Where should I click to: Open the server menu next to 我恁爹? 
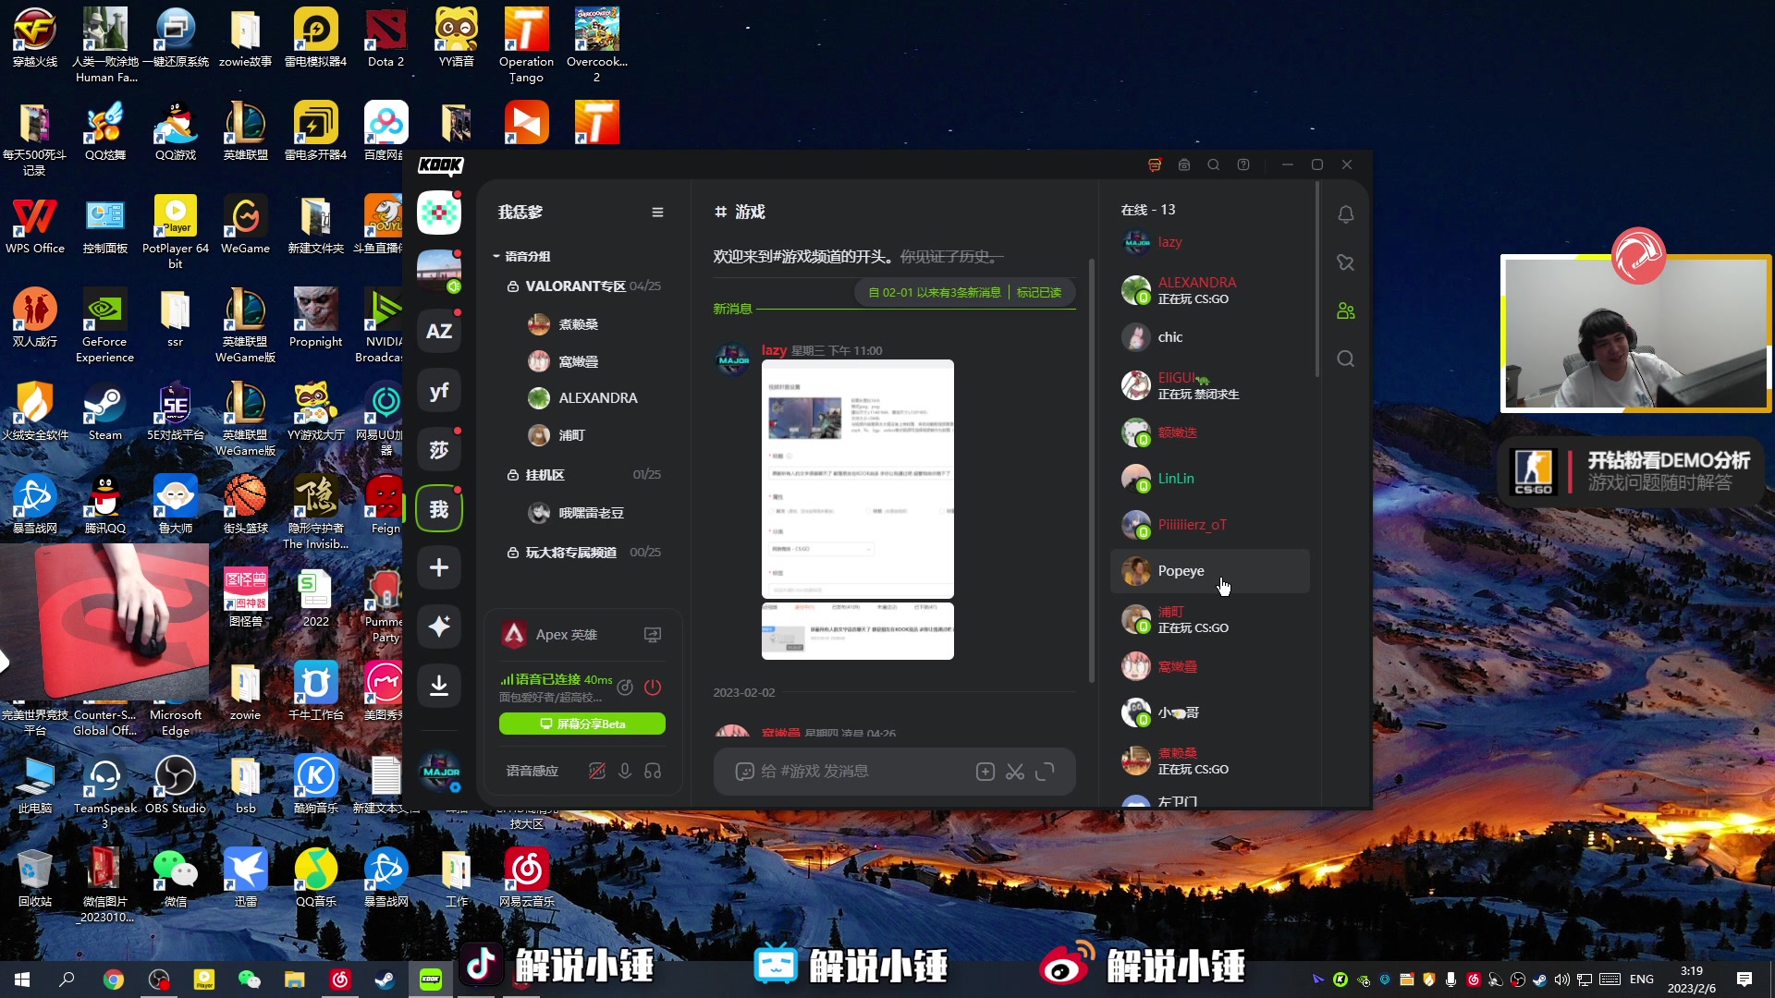click(x=657, y=212)
